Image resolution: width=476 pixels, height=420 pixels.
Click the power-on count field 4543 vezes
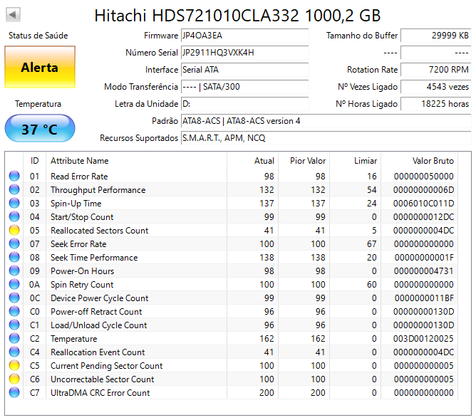tap(436, 87)
